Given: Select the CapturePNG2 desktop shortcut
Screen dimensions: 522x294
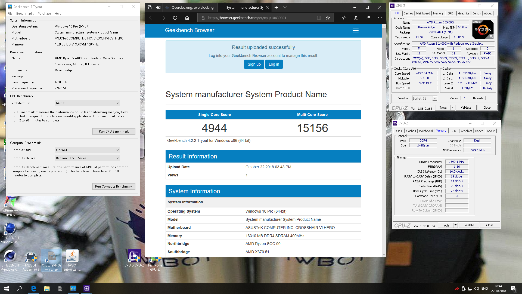Looking at the screenshot, I should [52, 261].
